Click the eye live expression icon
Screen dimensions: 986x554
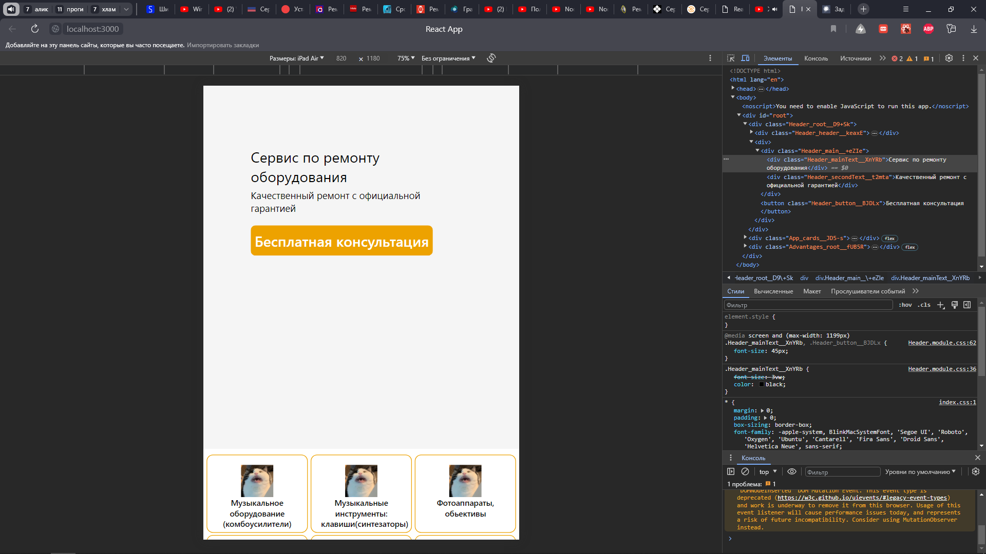[792, 471]
